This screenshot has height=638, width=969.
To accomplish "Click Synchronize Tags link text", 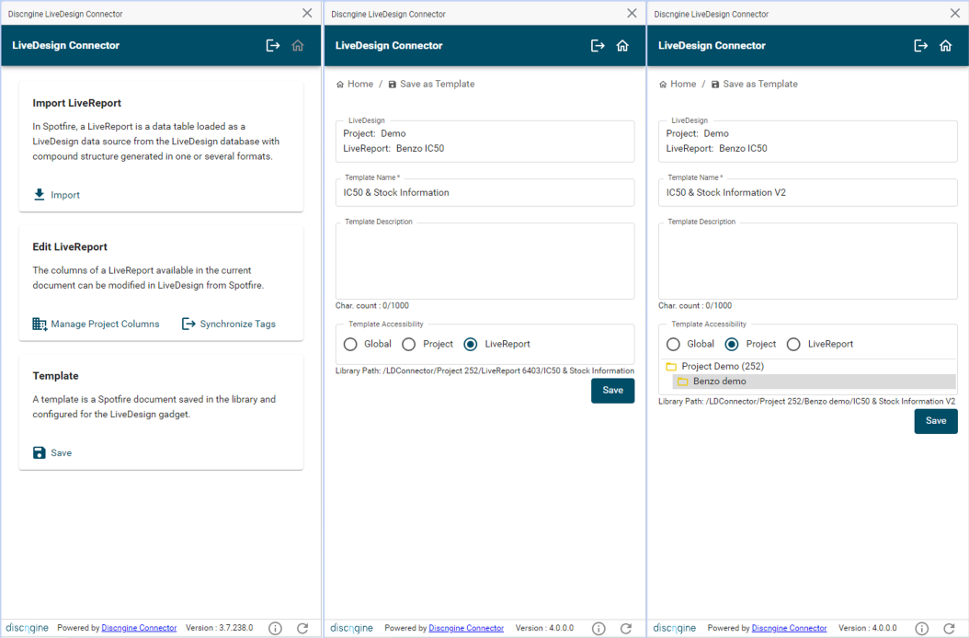I will click(x=238, y=324).
